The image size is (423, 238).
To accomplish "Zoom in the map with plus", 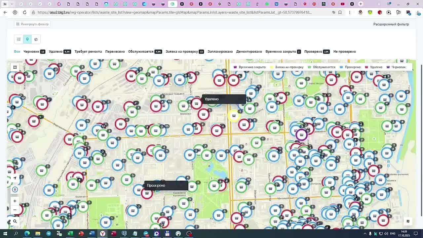I will point(15,201).
